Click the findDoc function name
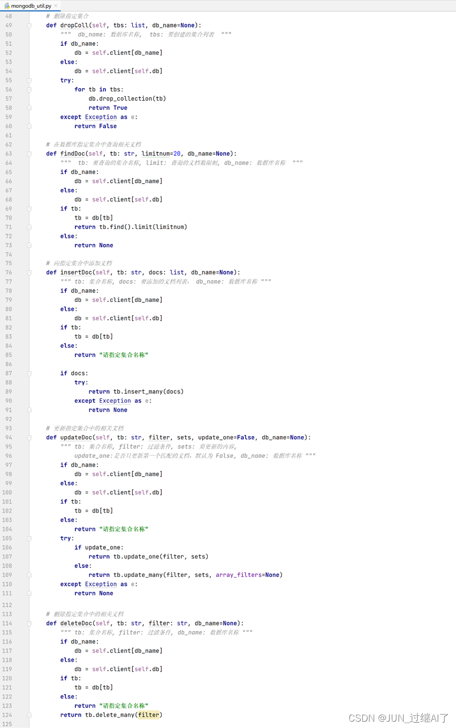 tap(73, 154)
